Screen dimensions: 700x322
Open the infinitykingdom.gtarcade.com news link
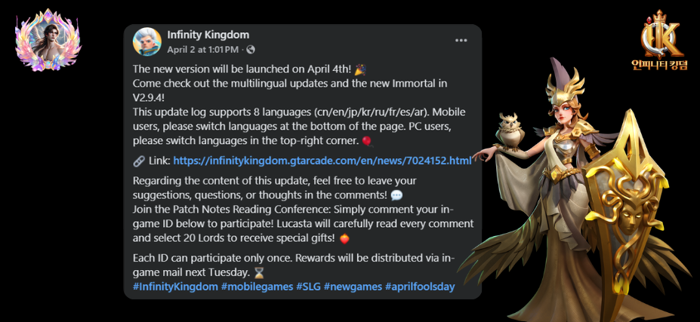pyautogui.click(x=322, y=161)
